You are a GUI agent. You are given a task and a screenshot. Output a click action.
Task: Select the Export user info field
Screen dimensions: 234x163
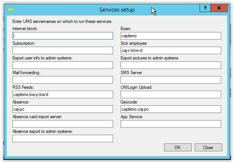(63, 65)
